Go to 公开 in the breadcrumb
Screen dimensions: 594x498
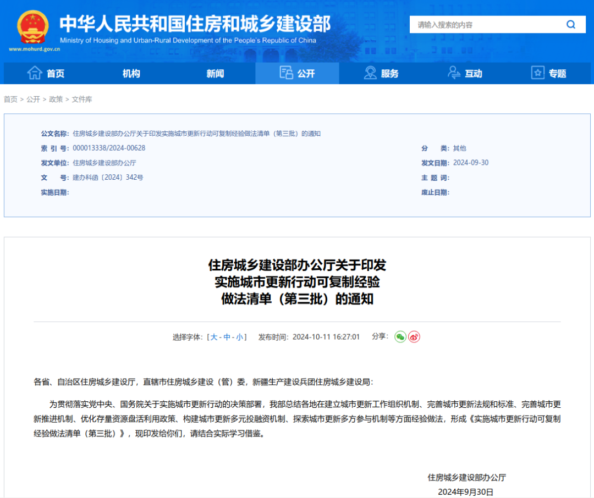[34, 99]
